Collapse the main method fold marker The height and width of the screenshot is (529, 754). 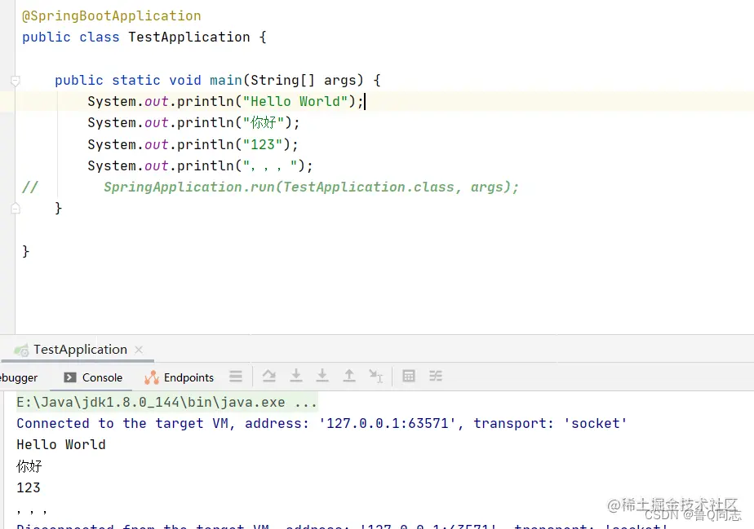[x=16, y=80]
